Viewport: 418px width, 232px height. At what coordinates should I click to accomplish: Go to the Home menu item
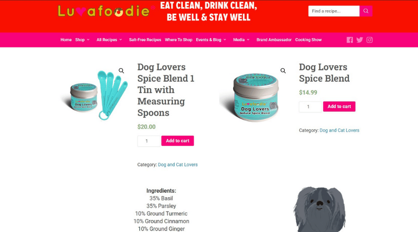click(x=66, y=40)
